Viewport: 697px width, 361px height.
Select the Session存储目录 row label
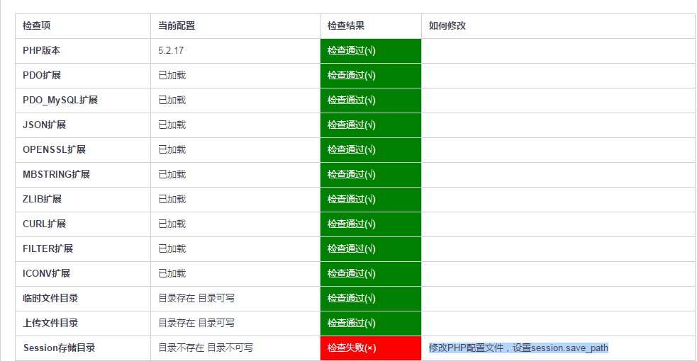[x=59, y=348]
